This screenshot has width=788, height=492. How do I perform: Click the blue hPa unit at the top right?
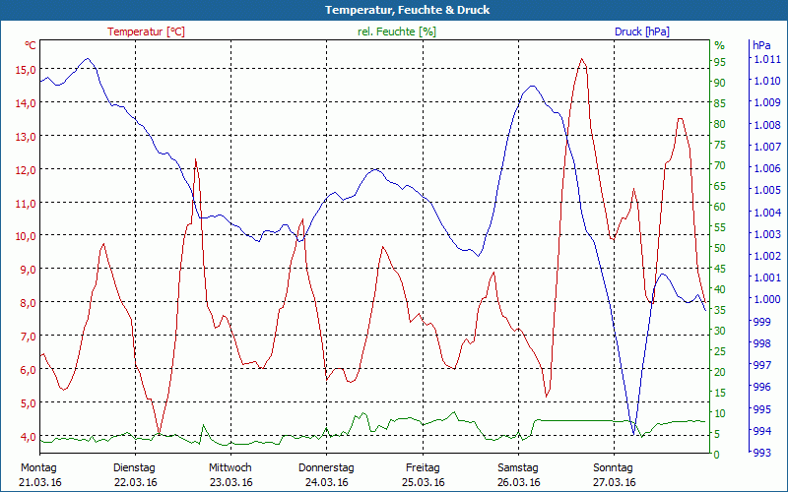click(760, 45)
